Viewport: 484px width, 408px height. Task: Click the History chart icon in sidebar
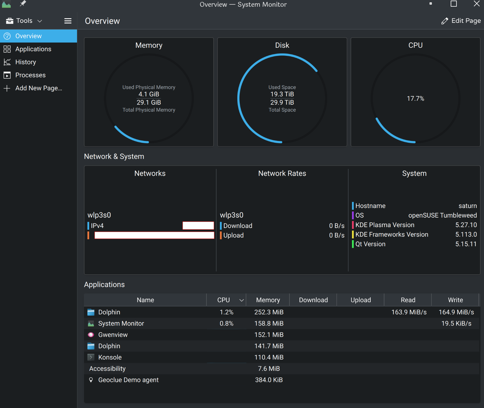7,62
